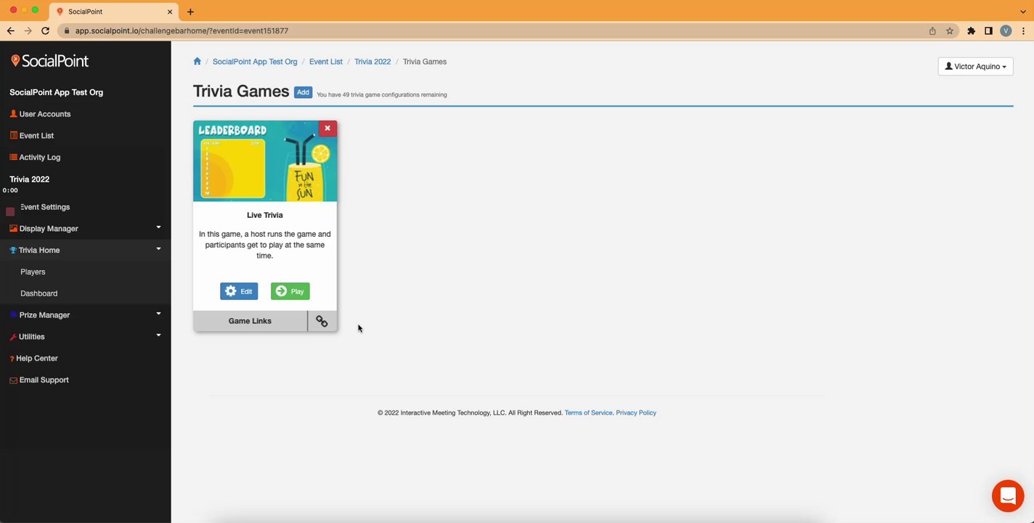Click the SocialPoint App Test Org sidebar heading

tap(56, 92)
